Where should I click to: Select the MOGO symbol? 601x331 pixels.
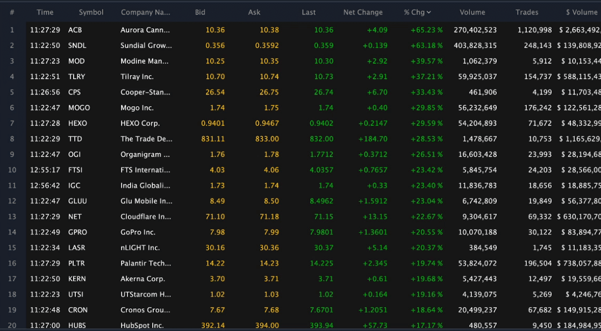pyautogui.click(x=79, y=108)
